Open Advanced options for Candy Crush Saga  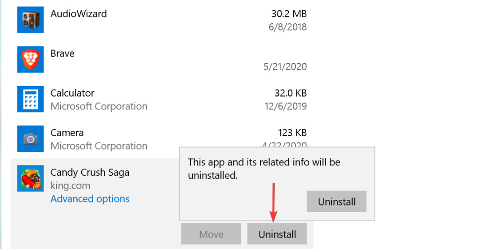[90, 199]
